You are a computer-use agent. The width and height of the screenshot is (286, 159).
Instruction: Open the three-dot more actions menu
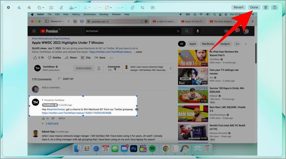click(x=111, y=58)
